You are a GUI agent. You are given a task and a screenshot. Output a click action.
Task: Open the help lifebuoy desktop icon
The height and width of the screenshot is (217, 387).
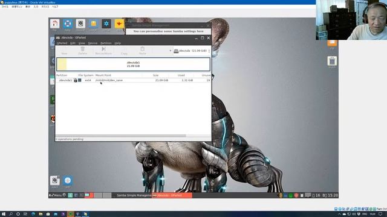click(x=67, y=24)
